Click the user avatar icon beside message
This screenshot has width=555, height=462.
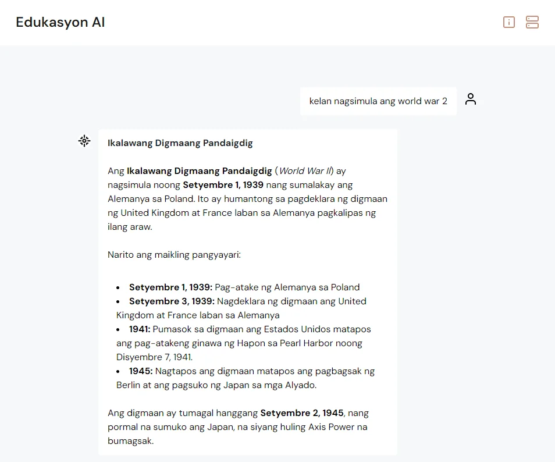471,99
